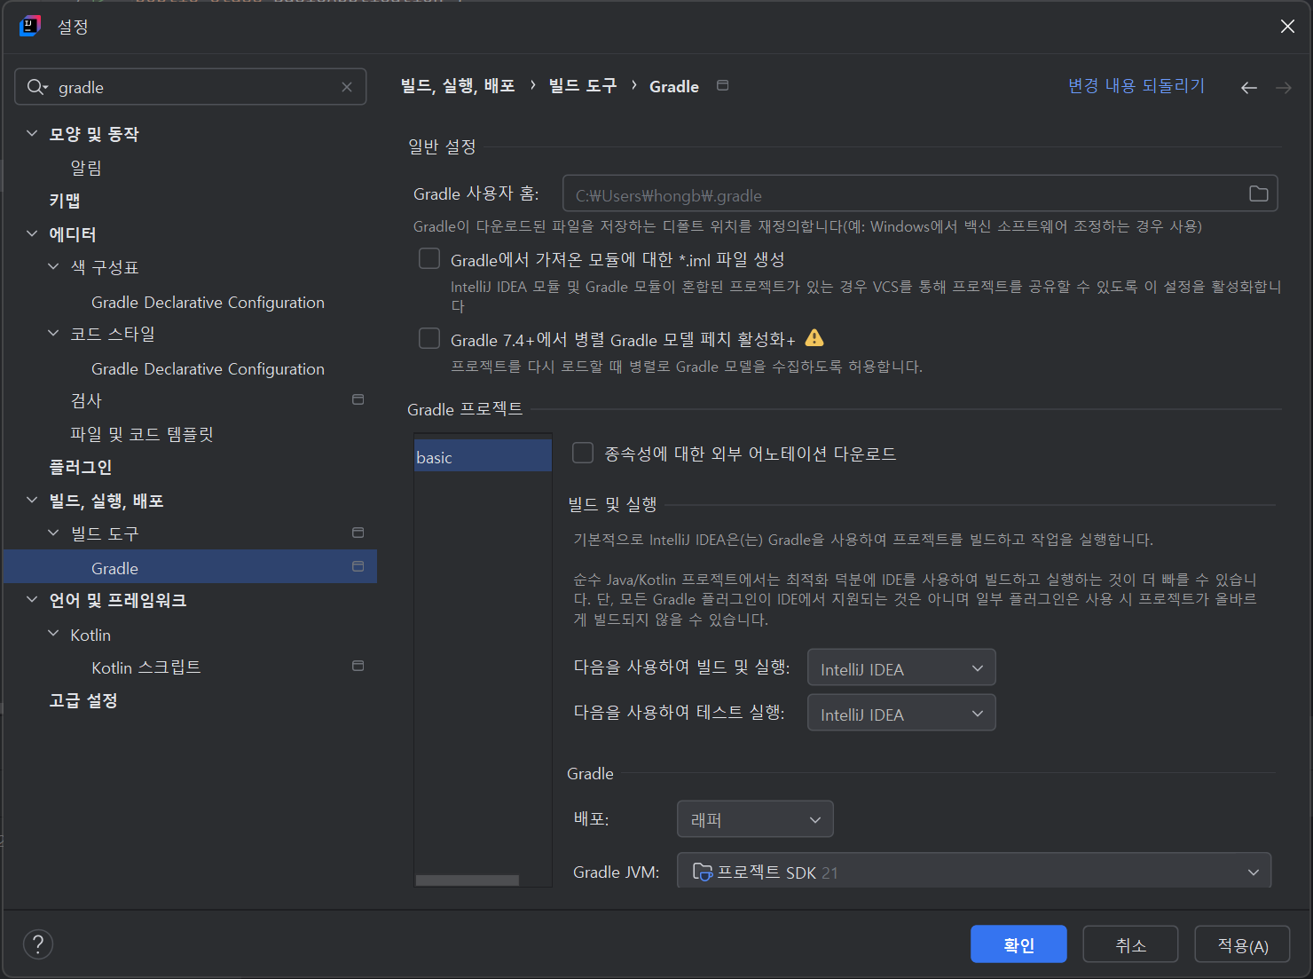Select Gradle Declarative Configuration under 코드 스타일
Image resolution: width=1313 pixels, height=979 pixels.
coord(208,368)
